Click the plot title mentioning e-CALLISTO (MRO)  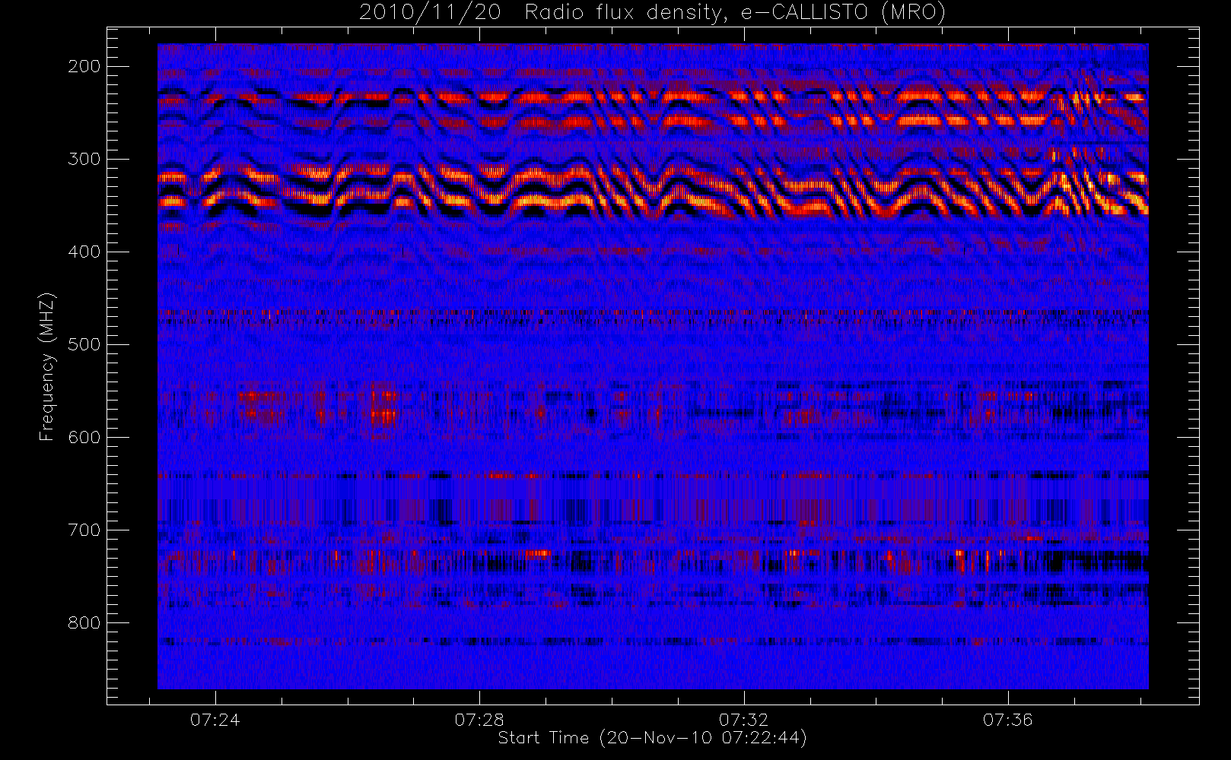point(652,12)
